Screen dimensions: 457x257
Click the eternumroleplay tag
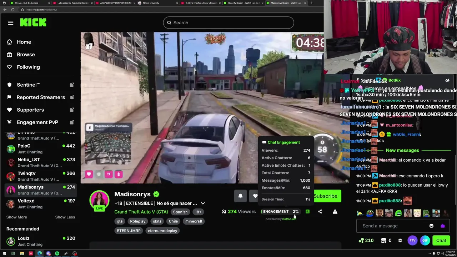tap(162, 231)
